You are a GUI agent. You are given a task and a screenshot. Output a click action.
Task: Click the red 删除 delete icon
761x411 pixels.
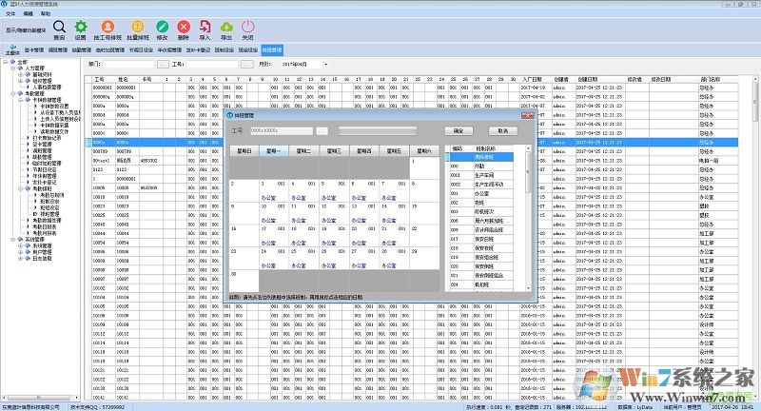coord(184,28)
